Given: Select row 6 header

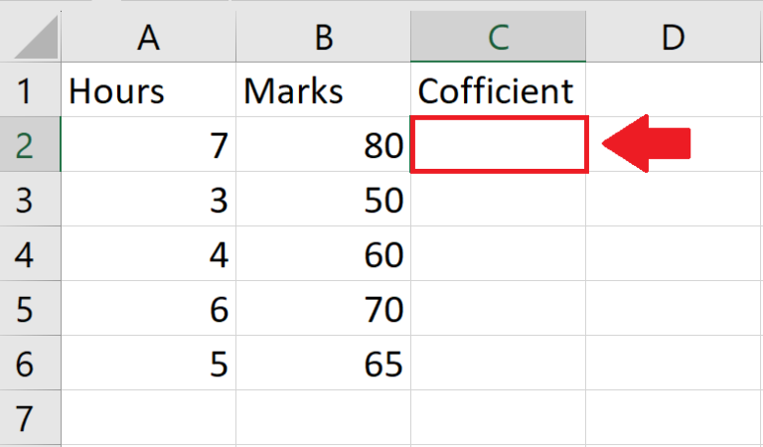Looking at the screenshot, I should coord(26,365).
